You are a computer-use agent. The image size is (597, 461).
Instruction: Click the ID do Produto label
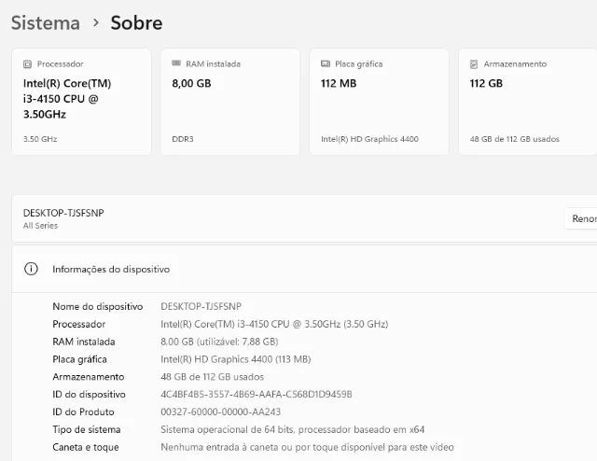[x=83, y=412]
